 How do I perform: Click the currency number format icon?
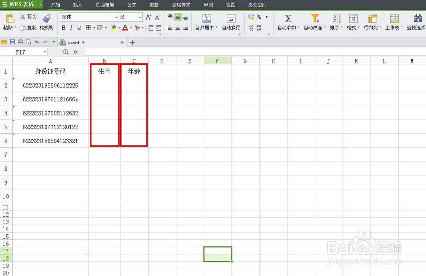click(x=251, y=17)
